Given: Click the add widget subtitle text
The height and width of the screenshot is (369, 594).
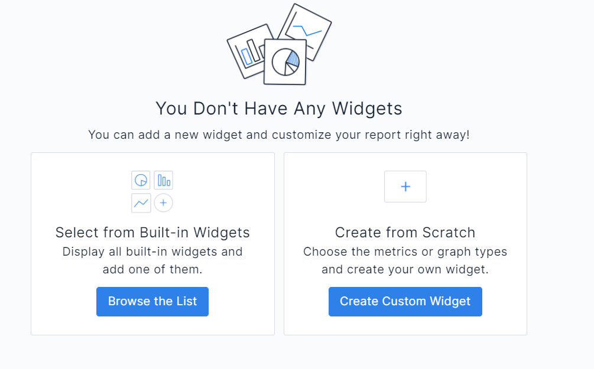Looking at the screenshot, I should pos(278,135).
